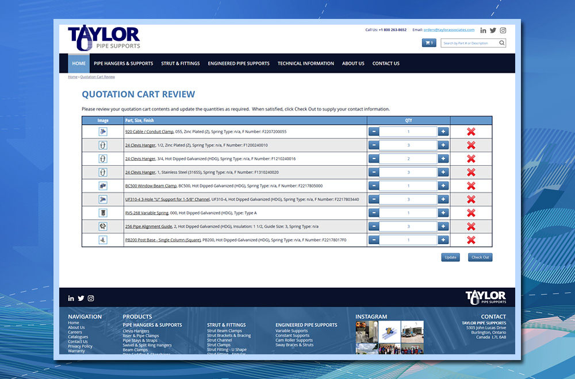Image resolution: width=575 pixels, height=379 pixels.
Task: Click the orders email address link
Action: [449, 30]
